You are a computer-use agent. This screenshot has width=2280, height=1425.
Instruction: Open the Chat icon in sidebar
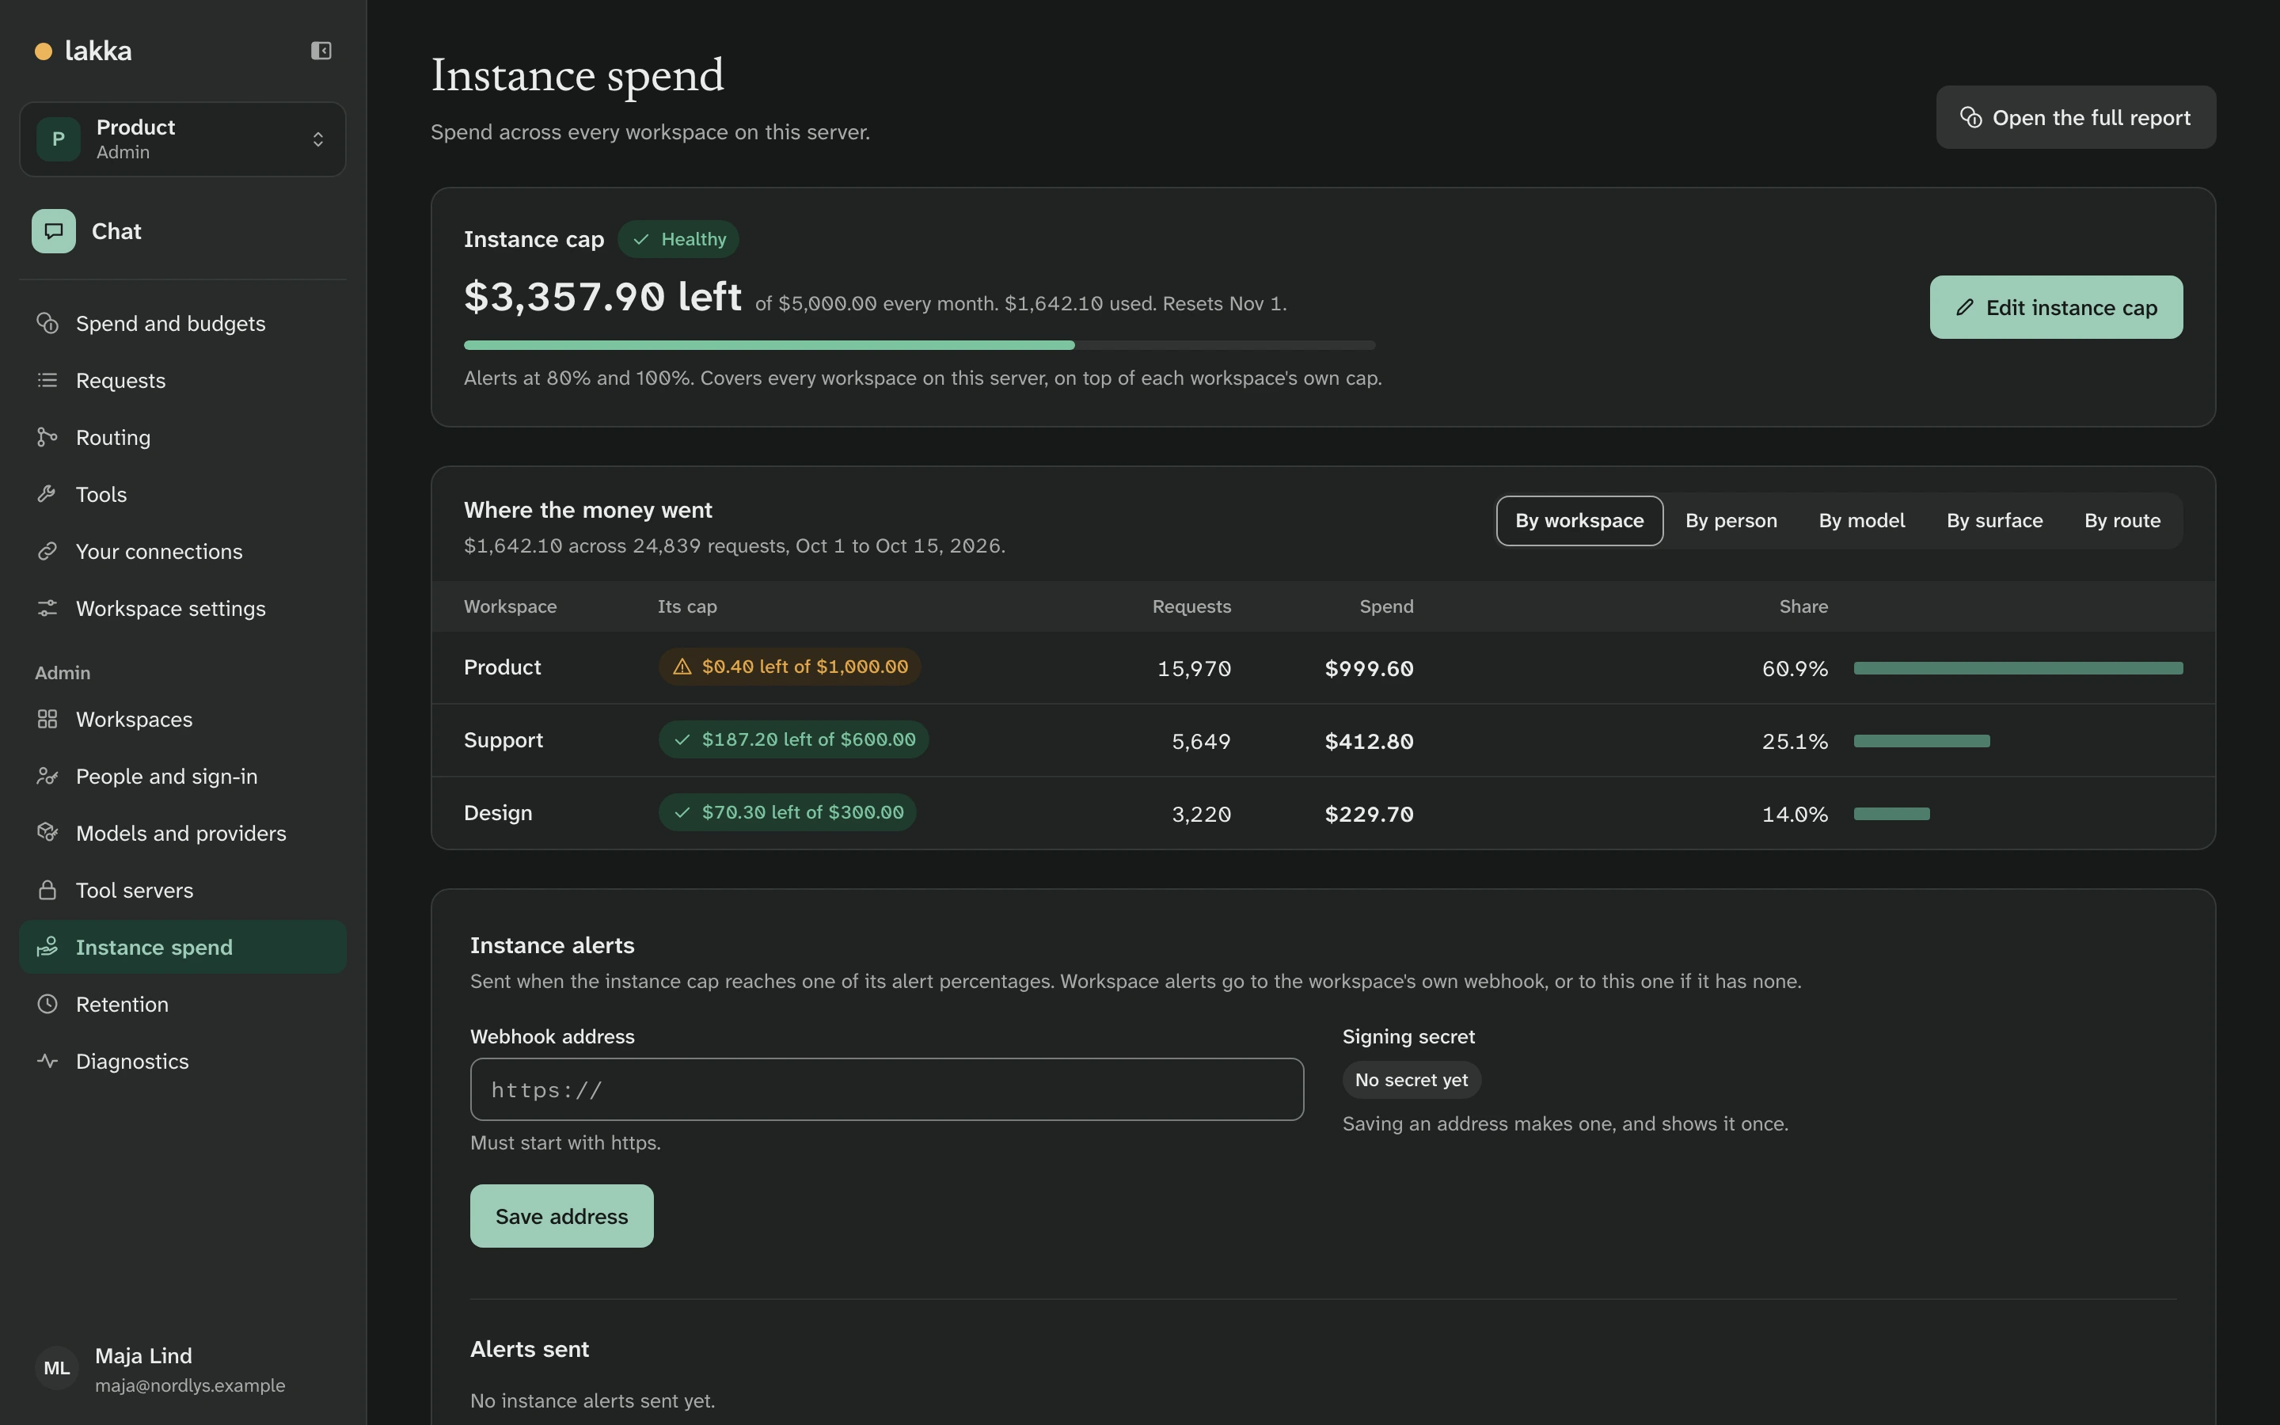(54, 231)
